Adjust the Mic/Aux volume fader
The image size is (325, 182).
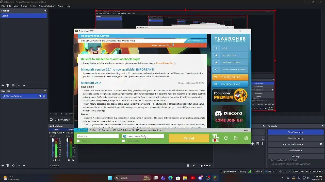(67, 140)
